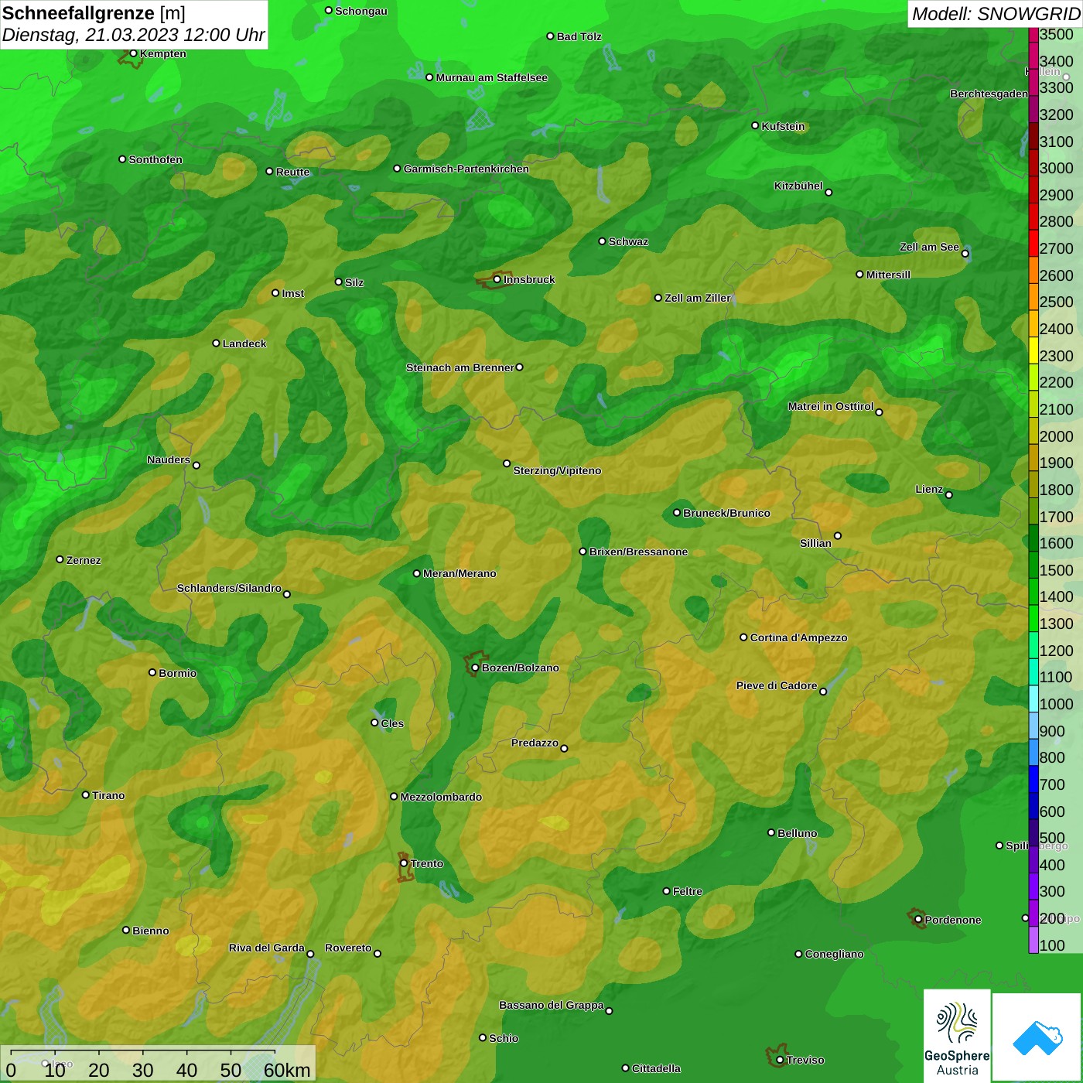Screen dimensions: 1083x1083
Task: Click the Bormio location dot
Action: 152,672
